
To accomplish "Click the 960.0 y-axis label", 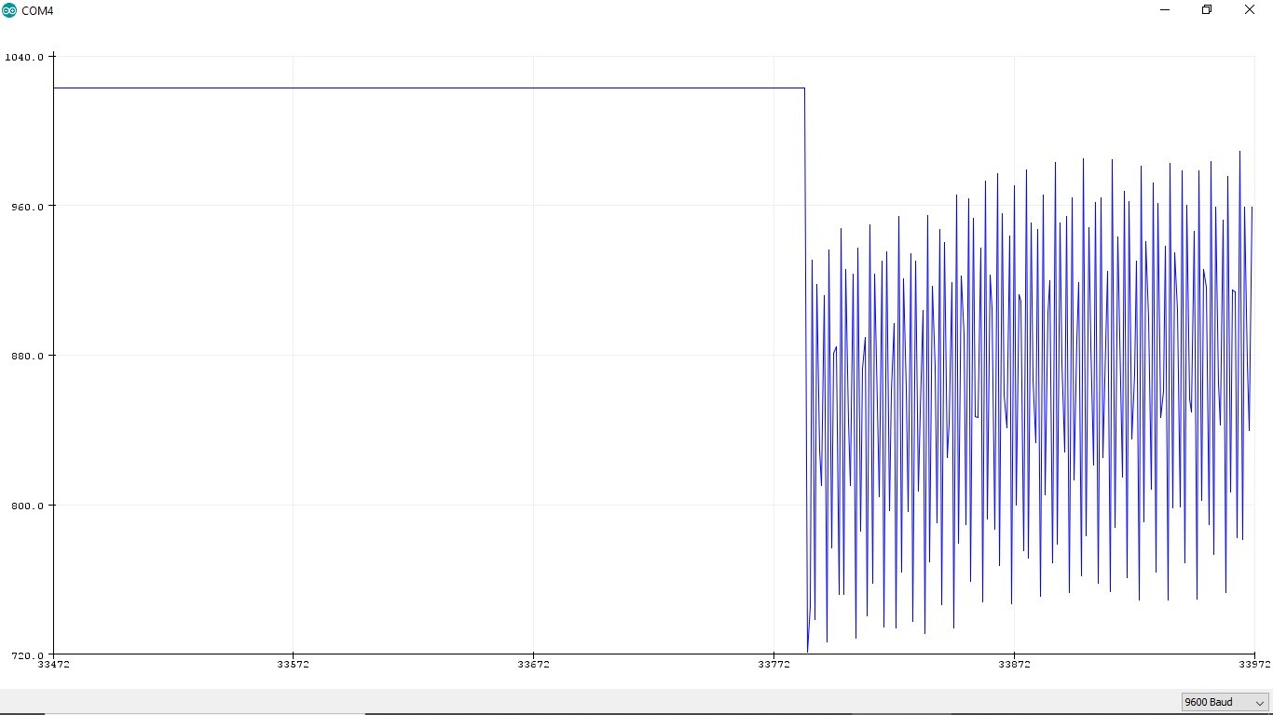I will click(x=27, y=206).
